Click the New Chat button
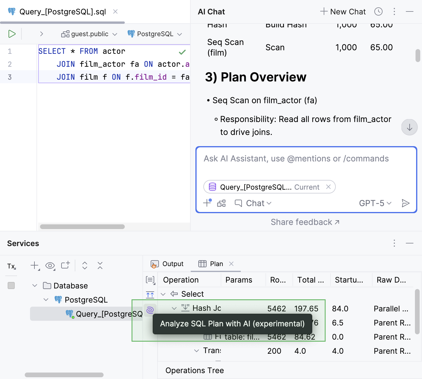Viewport: 422px width, 379px height. 343,11
